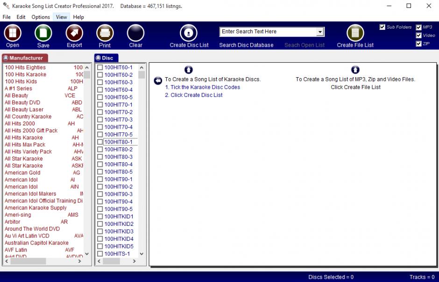Image resolution: width=439 pixels, height=282 pixels.
Task: Select All Star Karaoke ASK row
Action: coord(44,159)
